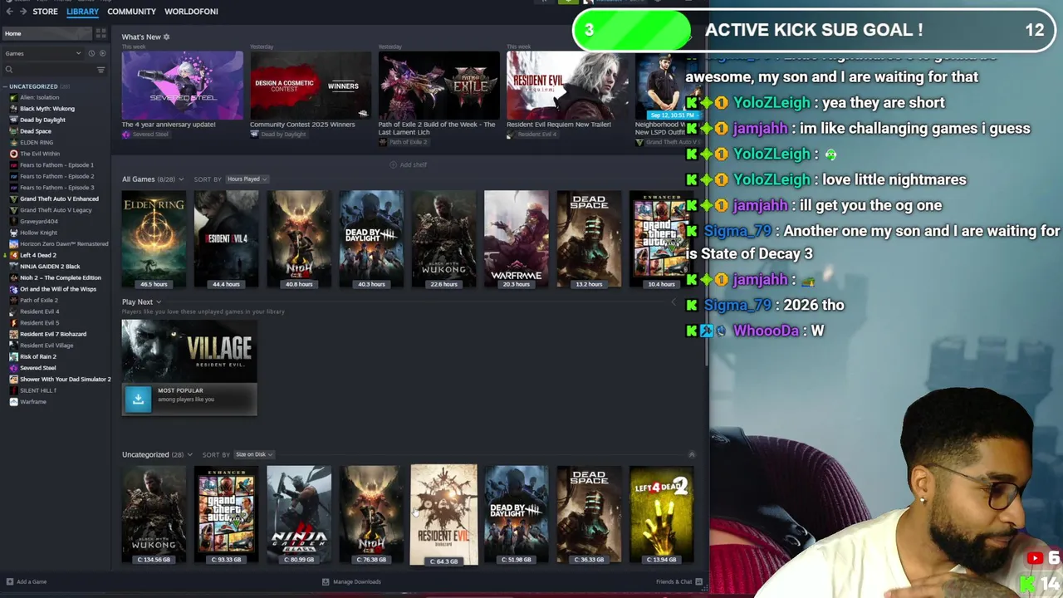This screenshot has width=1063, height=598.
Task: Open Hours Played sort dropdown
Action: [x=247, y=179]
